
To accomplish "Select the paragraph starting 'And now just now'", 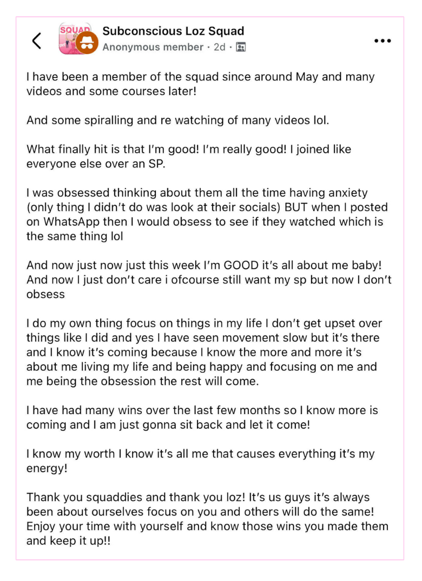I will pos(209,279).
